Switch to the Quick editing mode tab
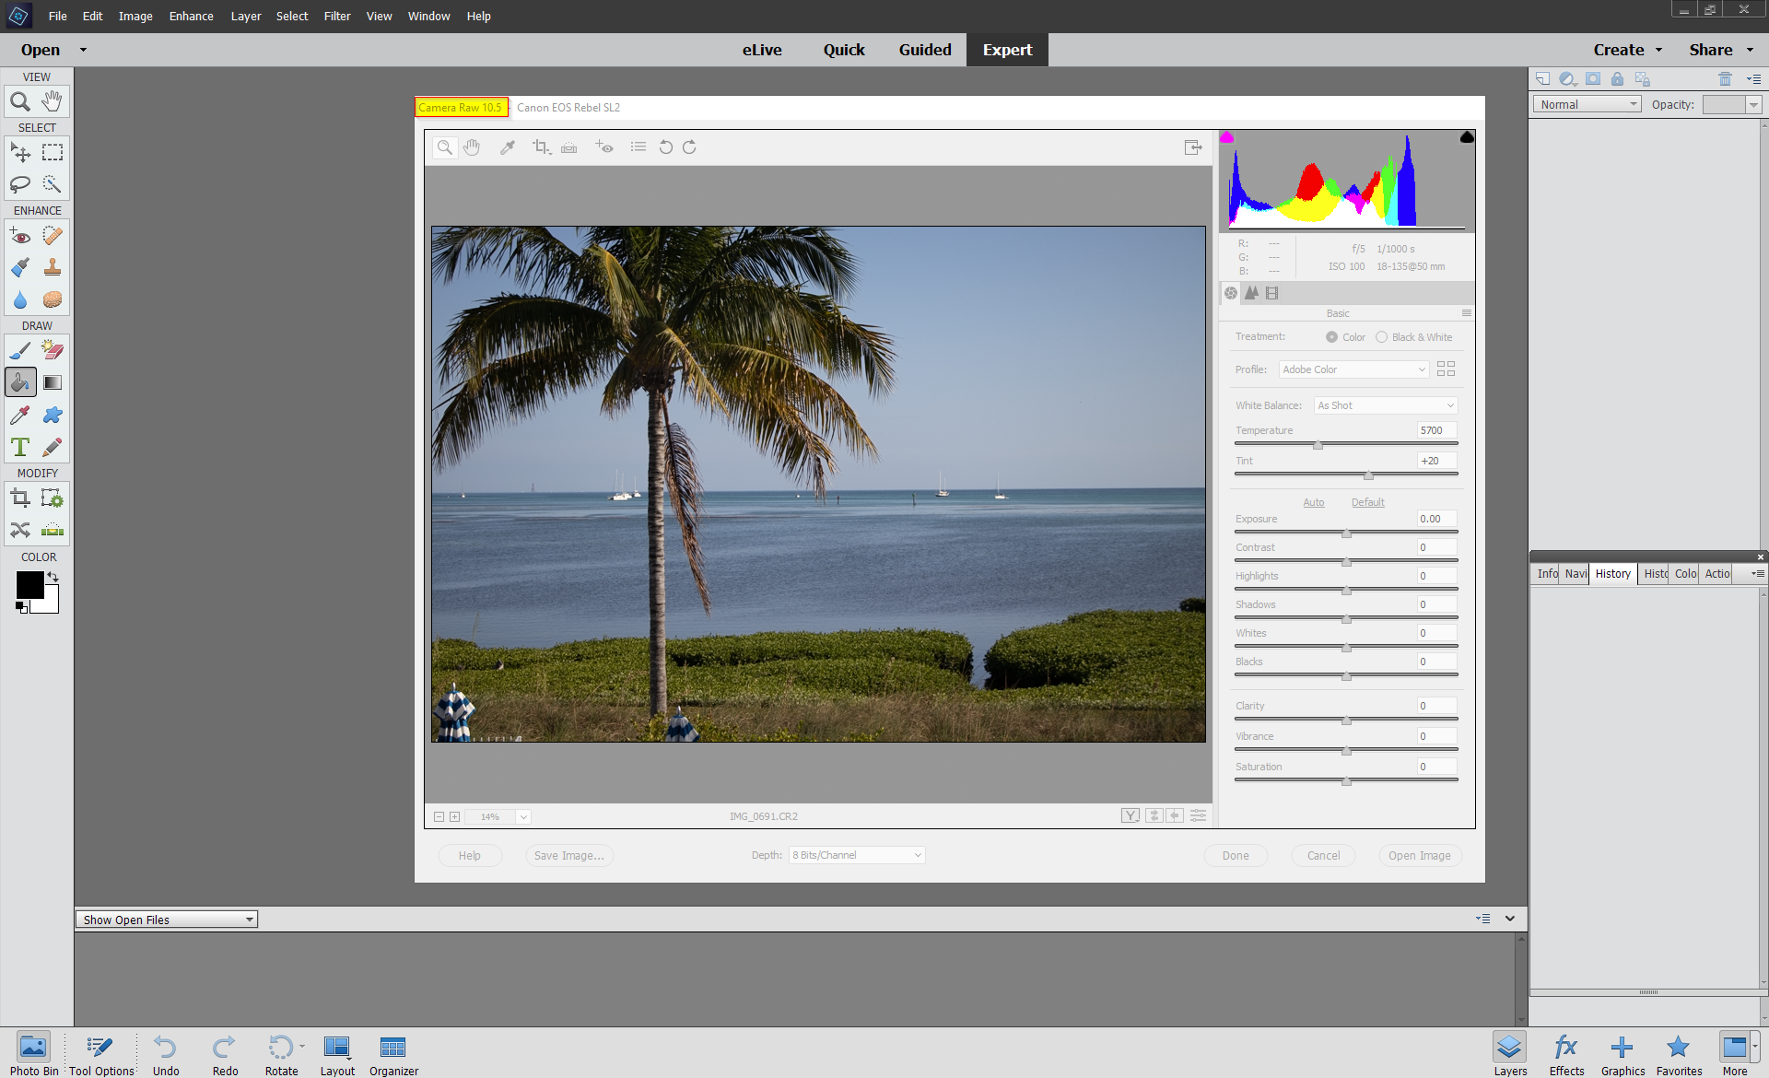 click(843, 50)
